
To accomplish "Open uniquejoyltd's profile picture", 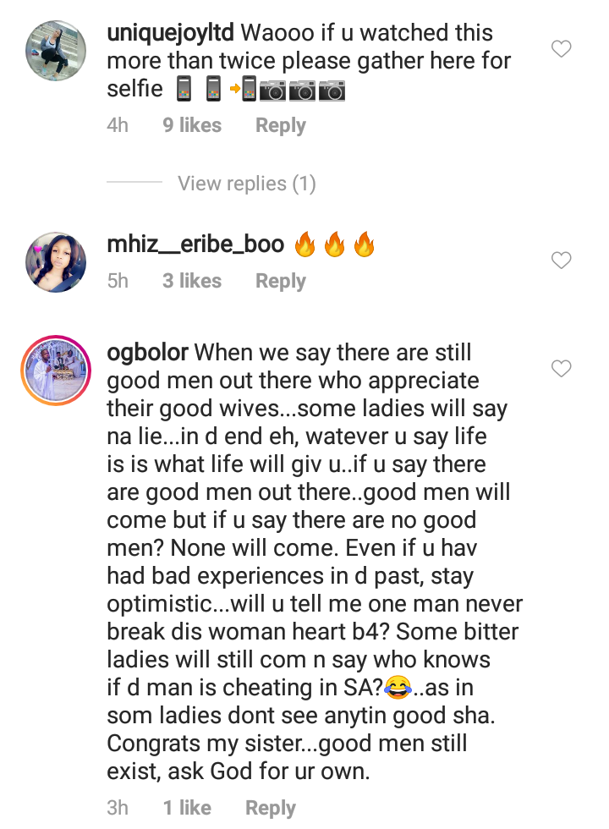I will pos(54,50).
